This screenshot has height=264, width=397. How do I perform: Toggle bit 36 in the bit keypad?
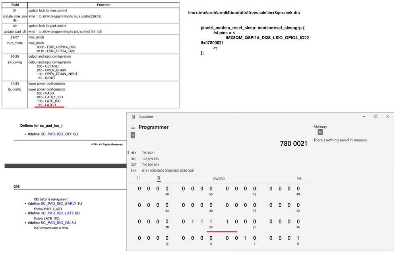click(x=254, y=205)
